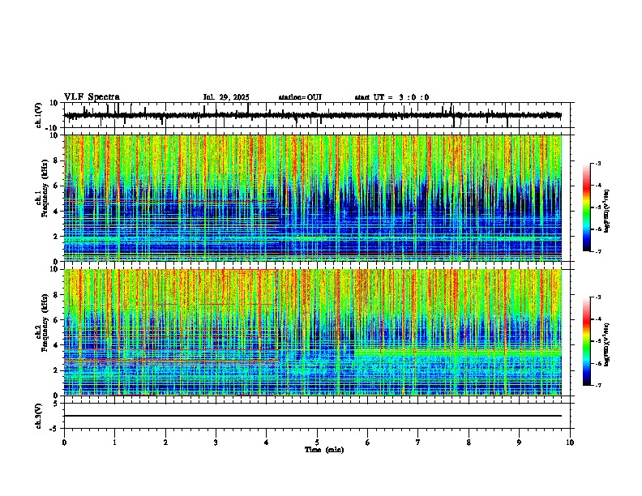
Task: Click the ch.2 color scale bar
Action: click(x=587, y=341)
